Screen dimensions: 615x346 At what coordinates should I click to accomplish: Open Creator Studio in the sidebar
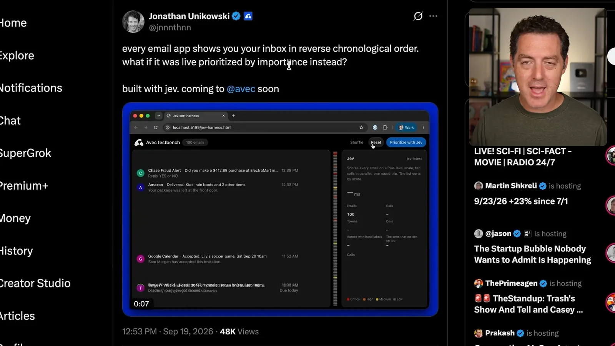click(x=35, y=283)
